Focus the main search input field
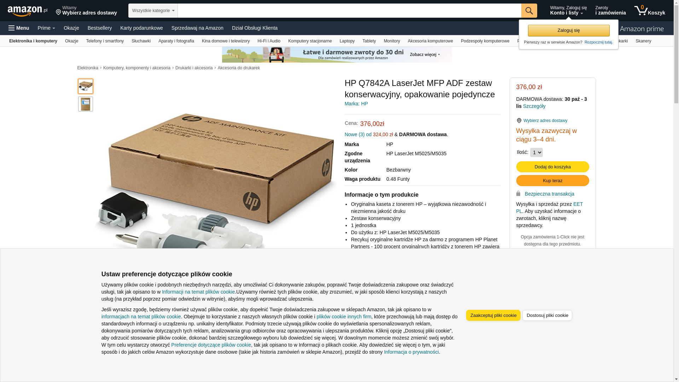Viewport: 679px width, 382px height. click(x=349, y=11)
